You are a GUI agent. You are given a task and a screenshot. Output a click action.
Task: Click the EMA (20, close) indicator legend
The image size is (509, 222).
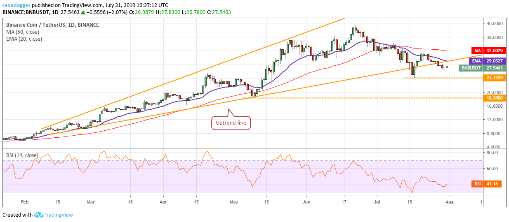[24, 39]
